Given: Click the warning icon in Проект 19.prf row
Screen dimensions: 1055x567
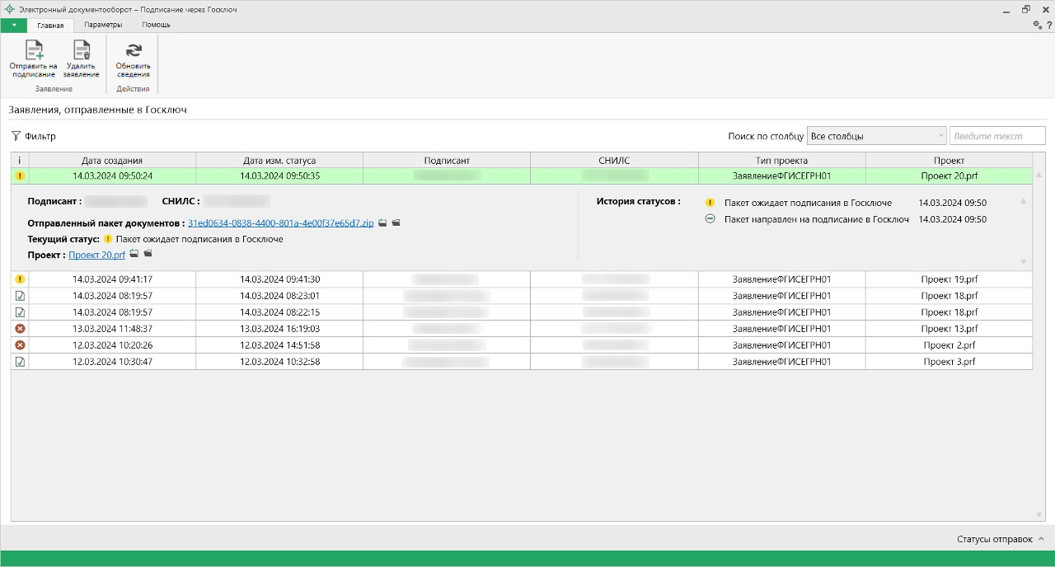Looking at the screenshot, I should pyautogui.click(x=20, y=279).
